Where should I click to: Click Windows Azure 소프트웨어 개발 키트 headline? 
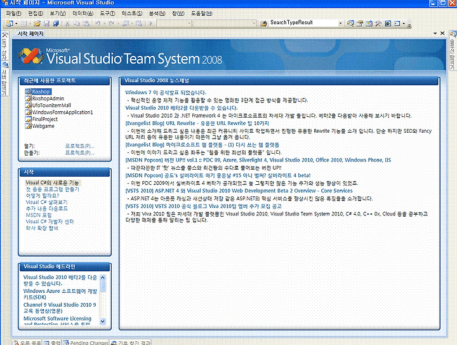pyautogui.click(x=60, y=294)
